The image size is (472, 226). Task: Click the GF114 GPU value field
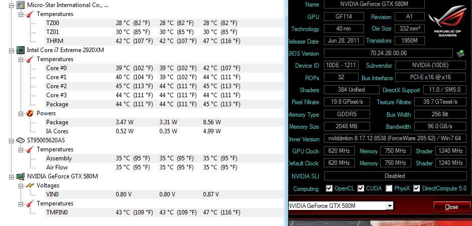click(344, 17)
